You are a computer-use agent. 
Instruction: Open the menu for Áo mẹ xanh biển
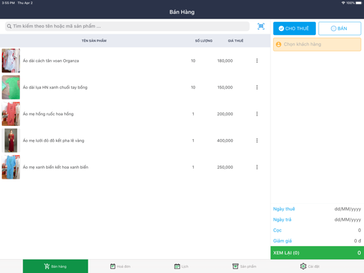pyautogui.click(x=257, y=167)
